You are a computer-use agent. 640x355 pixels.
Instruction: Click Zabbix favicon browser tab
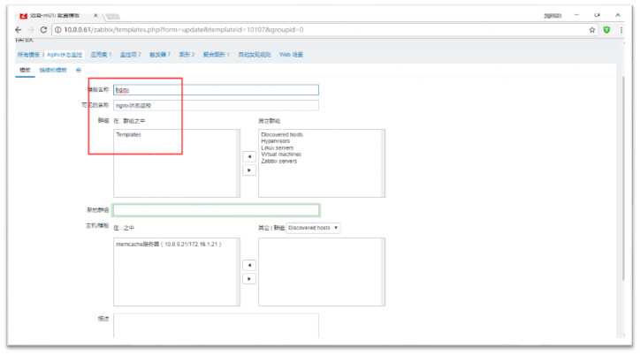pos(23,16)
